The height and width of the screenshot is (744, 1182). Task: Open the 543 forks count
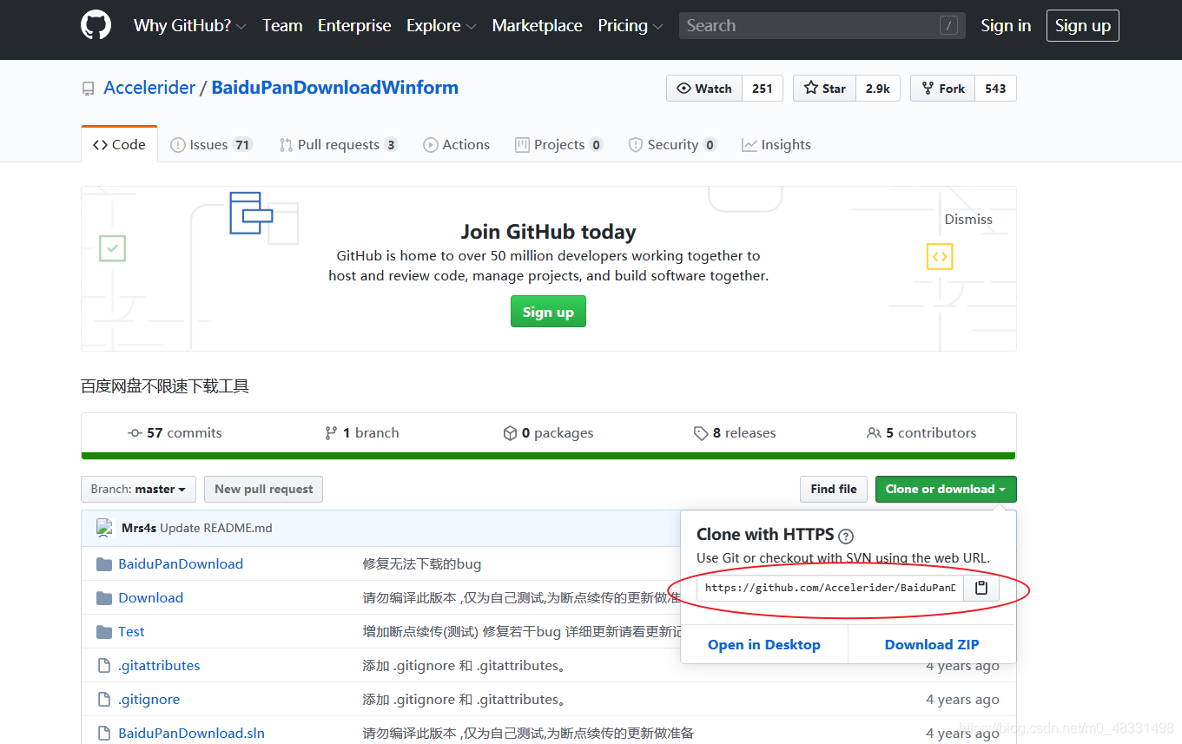[995, 89]
